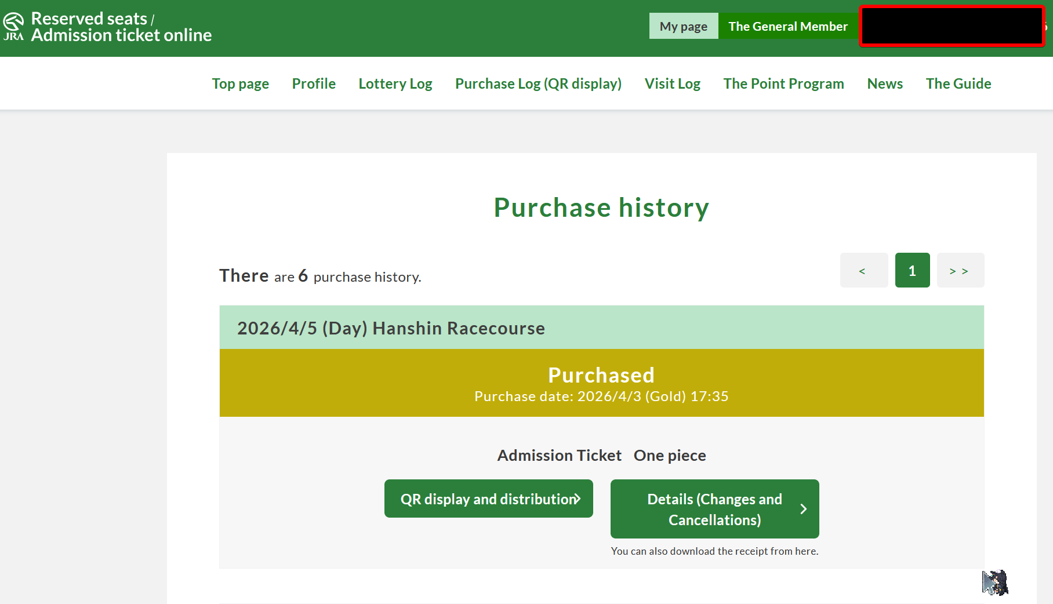Click the 2026/4/5 Hanshin Racecourse header
The height and width of the screenshot is (604, 1053).
click(x=602, y=328)
